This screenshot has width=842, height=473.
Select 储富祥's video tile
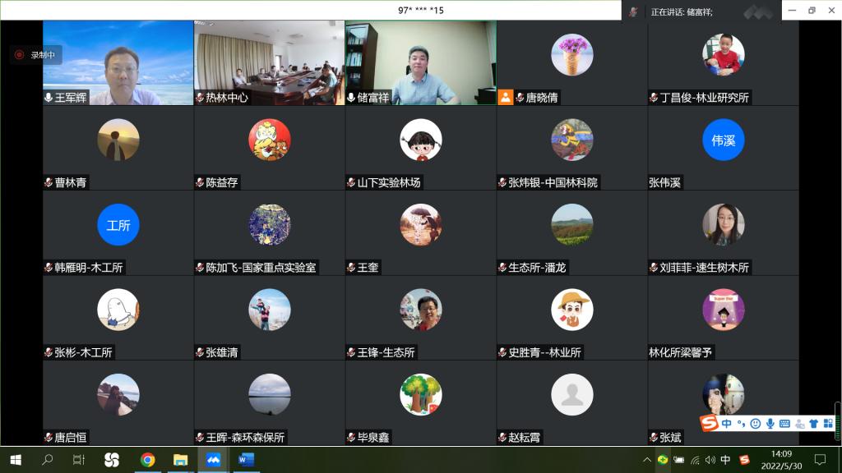pos(420,62)
